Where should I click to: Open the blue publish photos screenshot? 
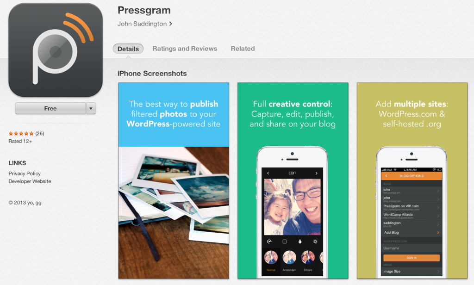(x=174, y=180)
